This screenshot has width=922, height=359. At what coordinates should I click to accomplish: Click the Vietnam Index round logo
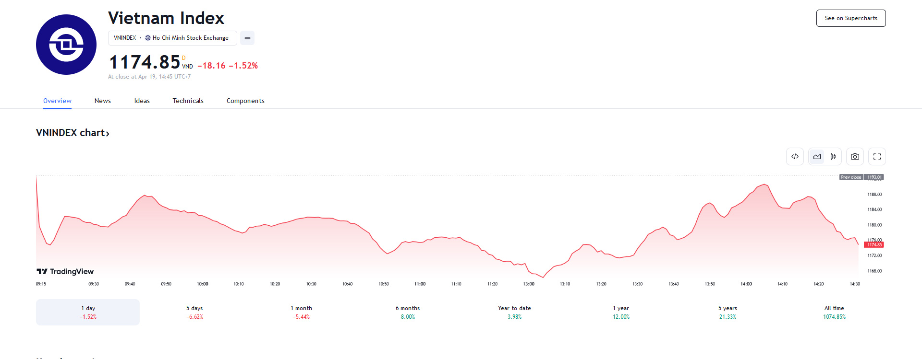point(66,45)
